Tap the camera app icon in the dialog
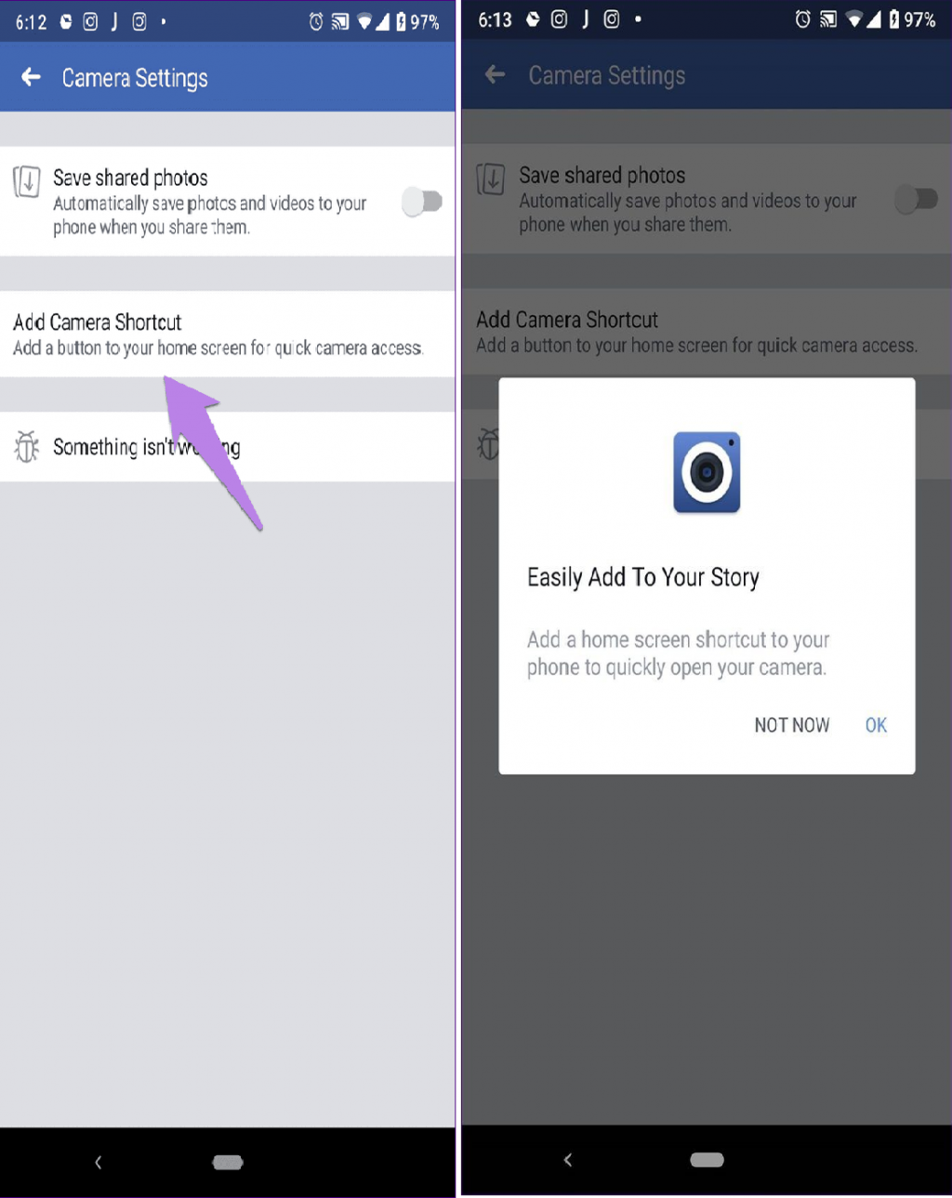This screenshot has height=1198, width=952. pyautogui.click(x=707, y=472)
